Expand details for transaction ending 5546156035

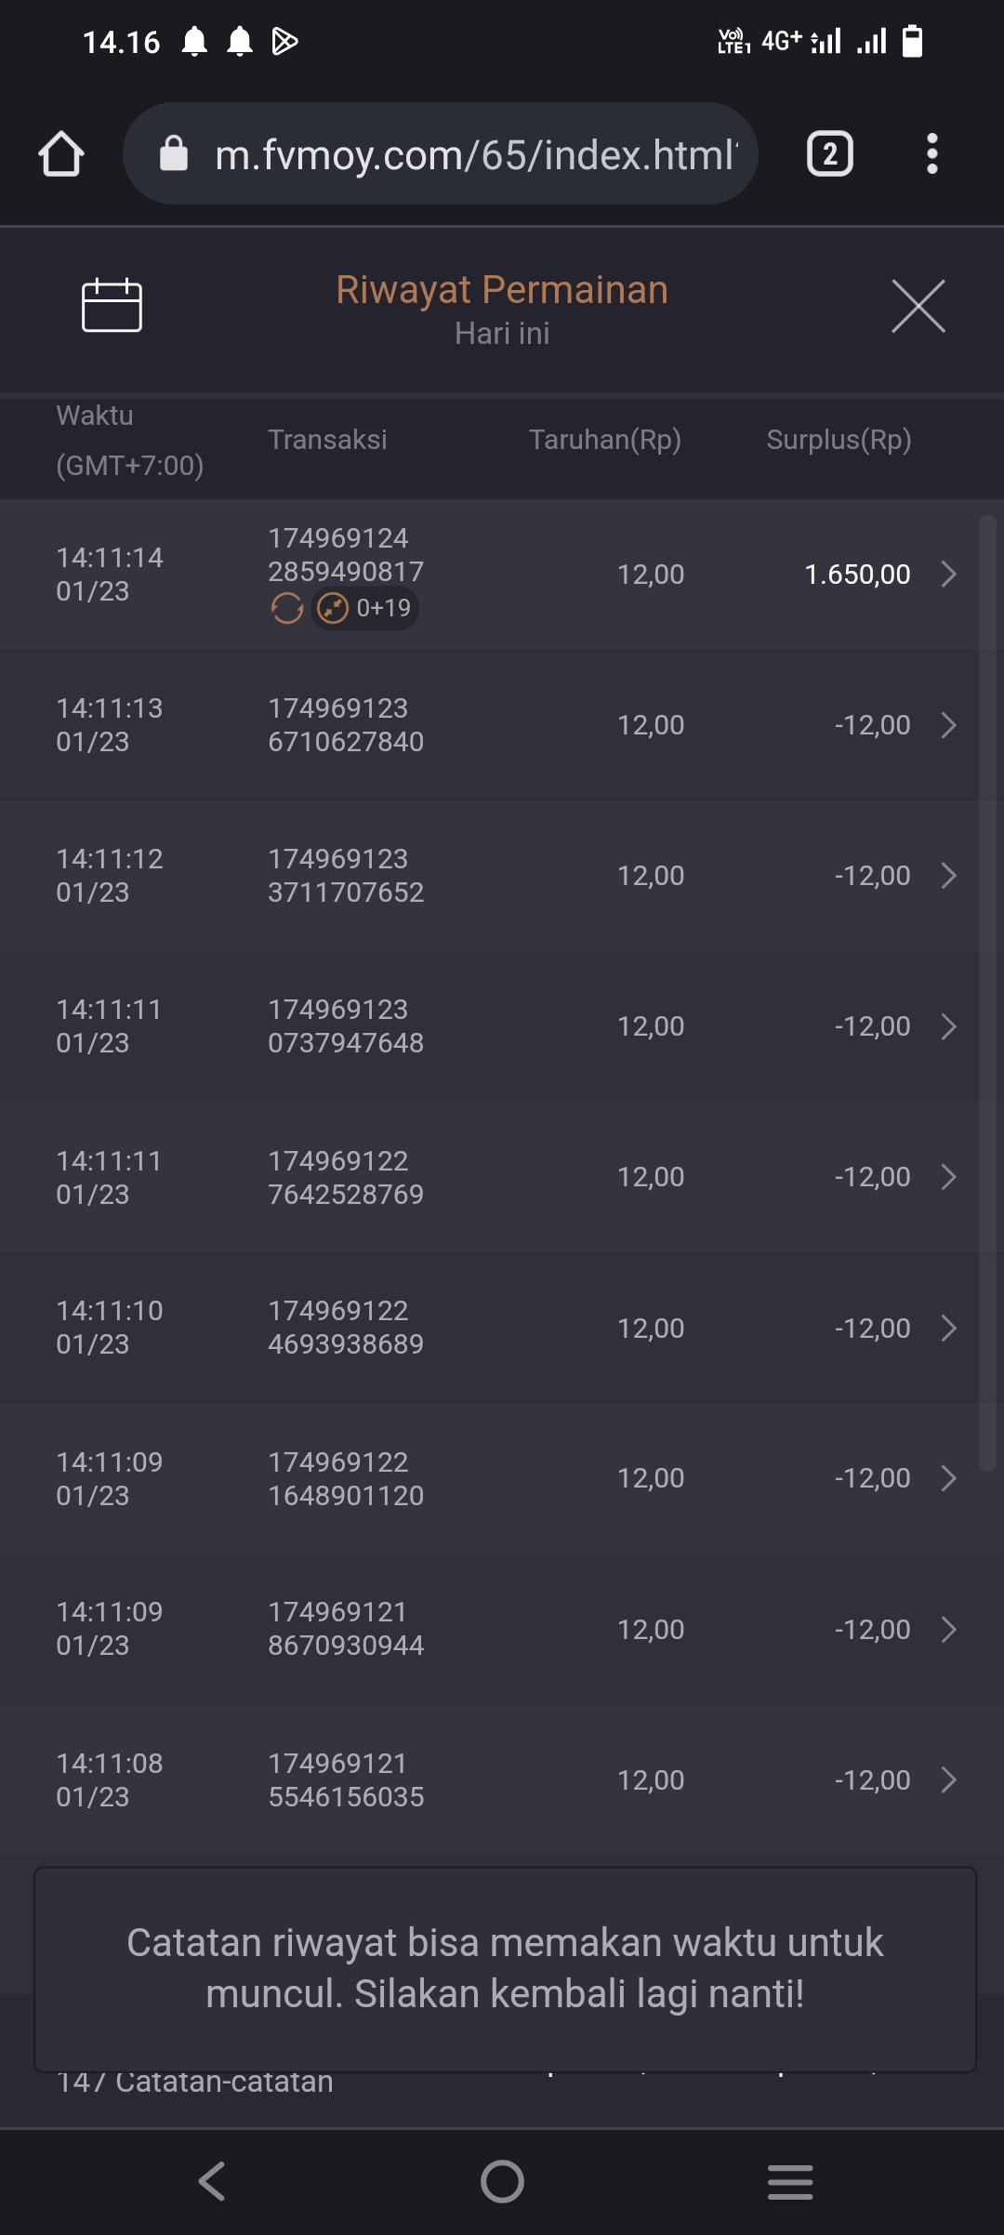click(x=948, y=1780)
